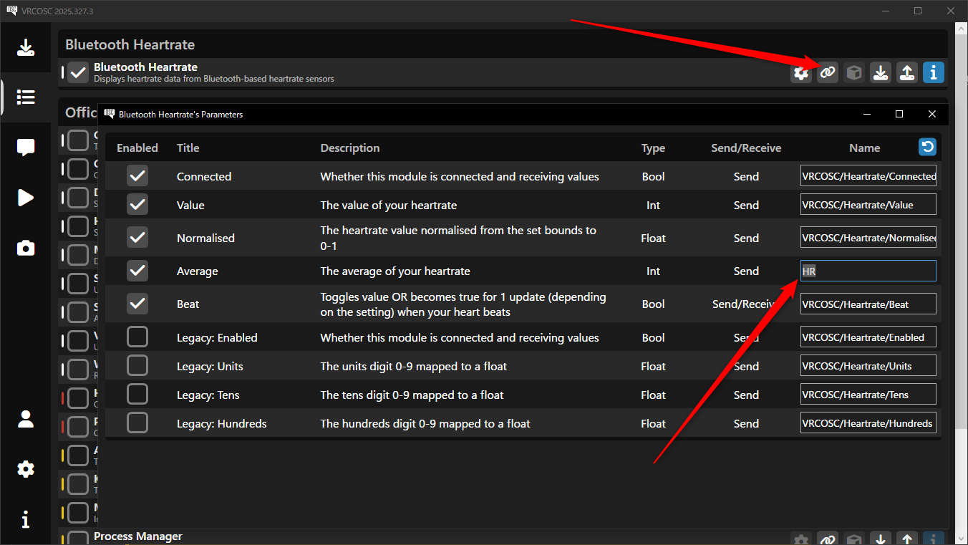This screenshot has width=968, height=545.
Task: Click the Description column header
Action: (350, 148)
